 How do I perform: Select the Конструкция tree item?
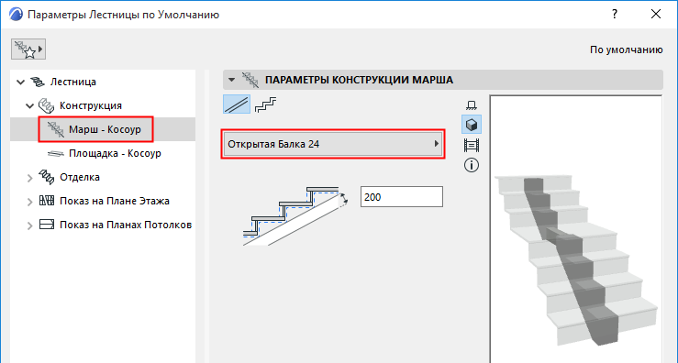point(91,105)
